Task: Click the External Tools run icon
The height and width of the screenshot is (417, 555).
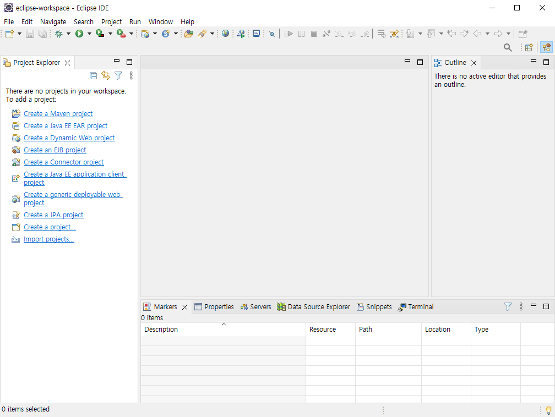Action: point(121,34)
